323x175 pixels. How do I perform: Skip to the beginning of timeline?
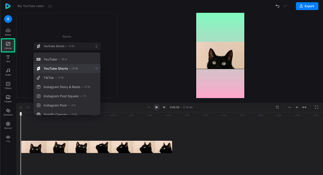149,107
